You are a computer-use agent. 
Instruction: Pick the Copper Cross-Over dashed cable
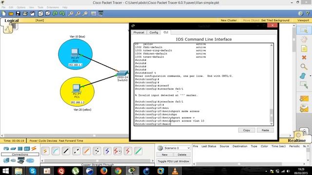tap(76, 151)
